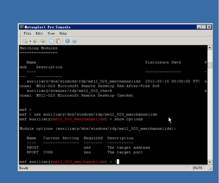Open the File menu
This screenshot has width=219, height=183.
[27, 33]
